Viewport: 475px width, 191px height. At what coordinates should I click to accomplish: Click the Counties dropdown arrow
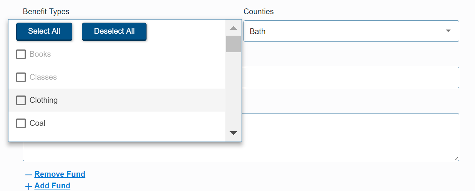point(448,31)
